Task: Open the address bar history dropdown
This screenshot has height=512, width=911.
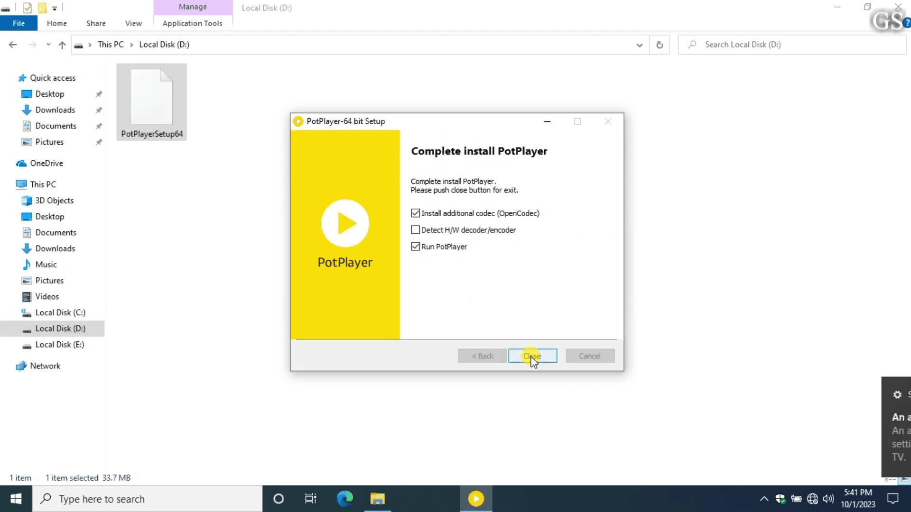Action: coord(640,45)
